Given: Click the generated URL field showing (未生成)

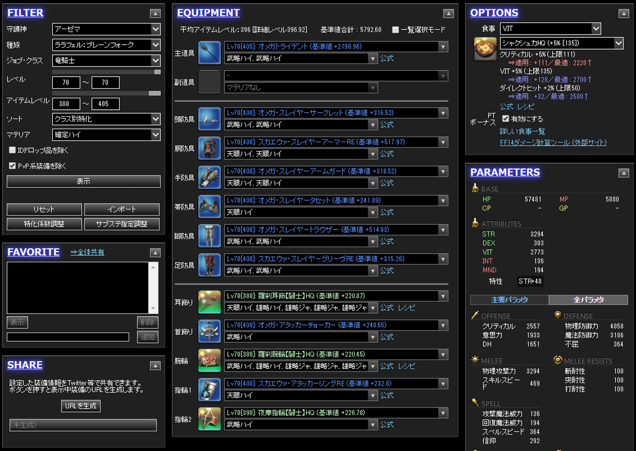Looking at the screenshot, I should [83, 425].
